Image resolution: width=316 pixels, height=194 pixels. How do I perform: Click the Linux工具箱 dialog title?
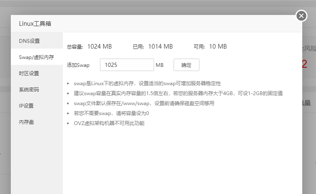click(x=35, y=24)
